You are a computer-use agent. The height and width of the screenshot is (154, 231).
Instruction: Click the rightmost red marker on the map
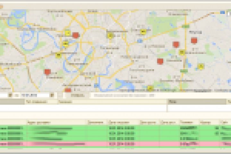coord(194,40)
